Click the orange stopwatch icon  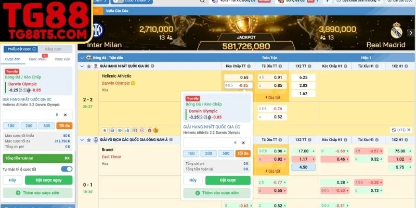(x=156, y=131)
